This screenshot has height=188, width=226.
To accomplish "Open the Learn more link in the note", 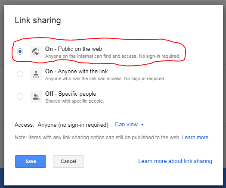I will (x=195, y=137).
